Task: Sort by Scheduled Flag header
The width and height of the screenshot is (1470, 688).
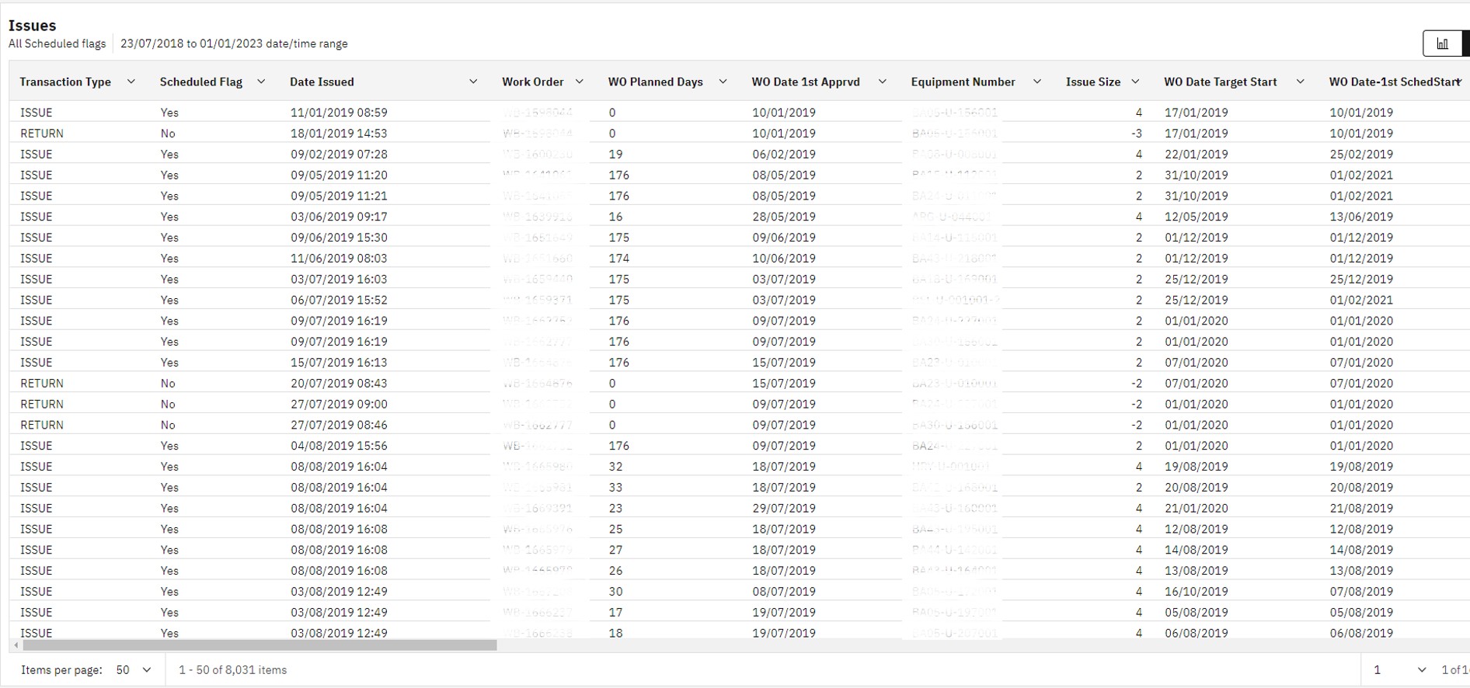Action: point(201,82)
